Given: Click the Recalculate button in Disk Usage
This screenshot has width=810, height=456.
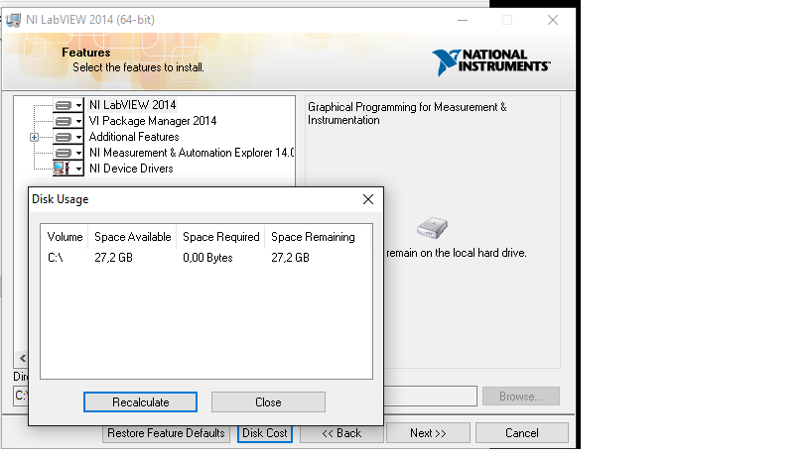Looking at the screenshot, I should (140, 401).
